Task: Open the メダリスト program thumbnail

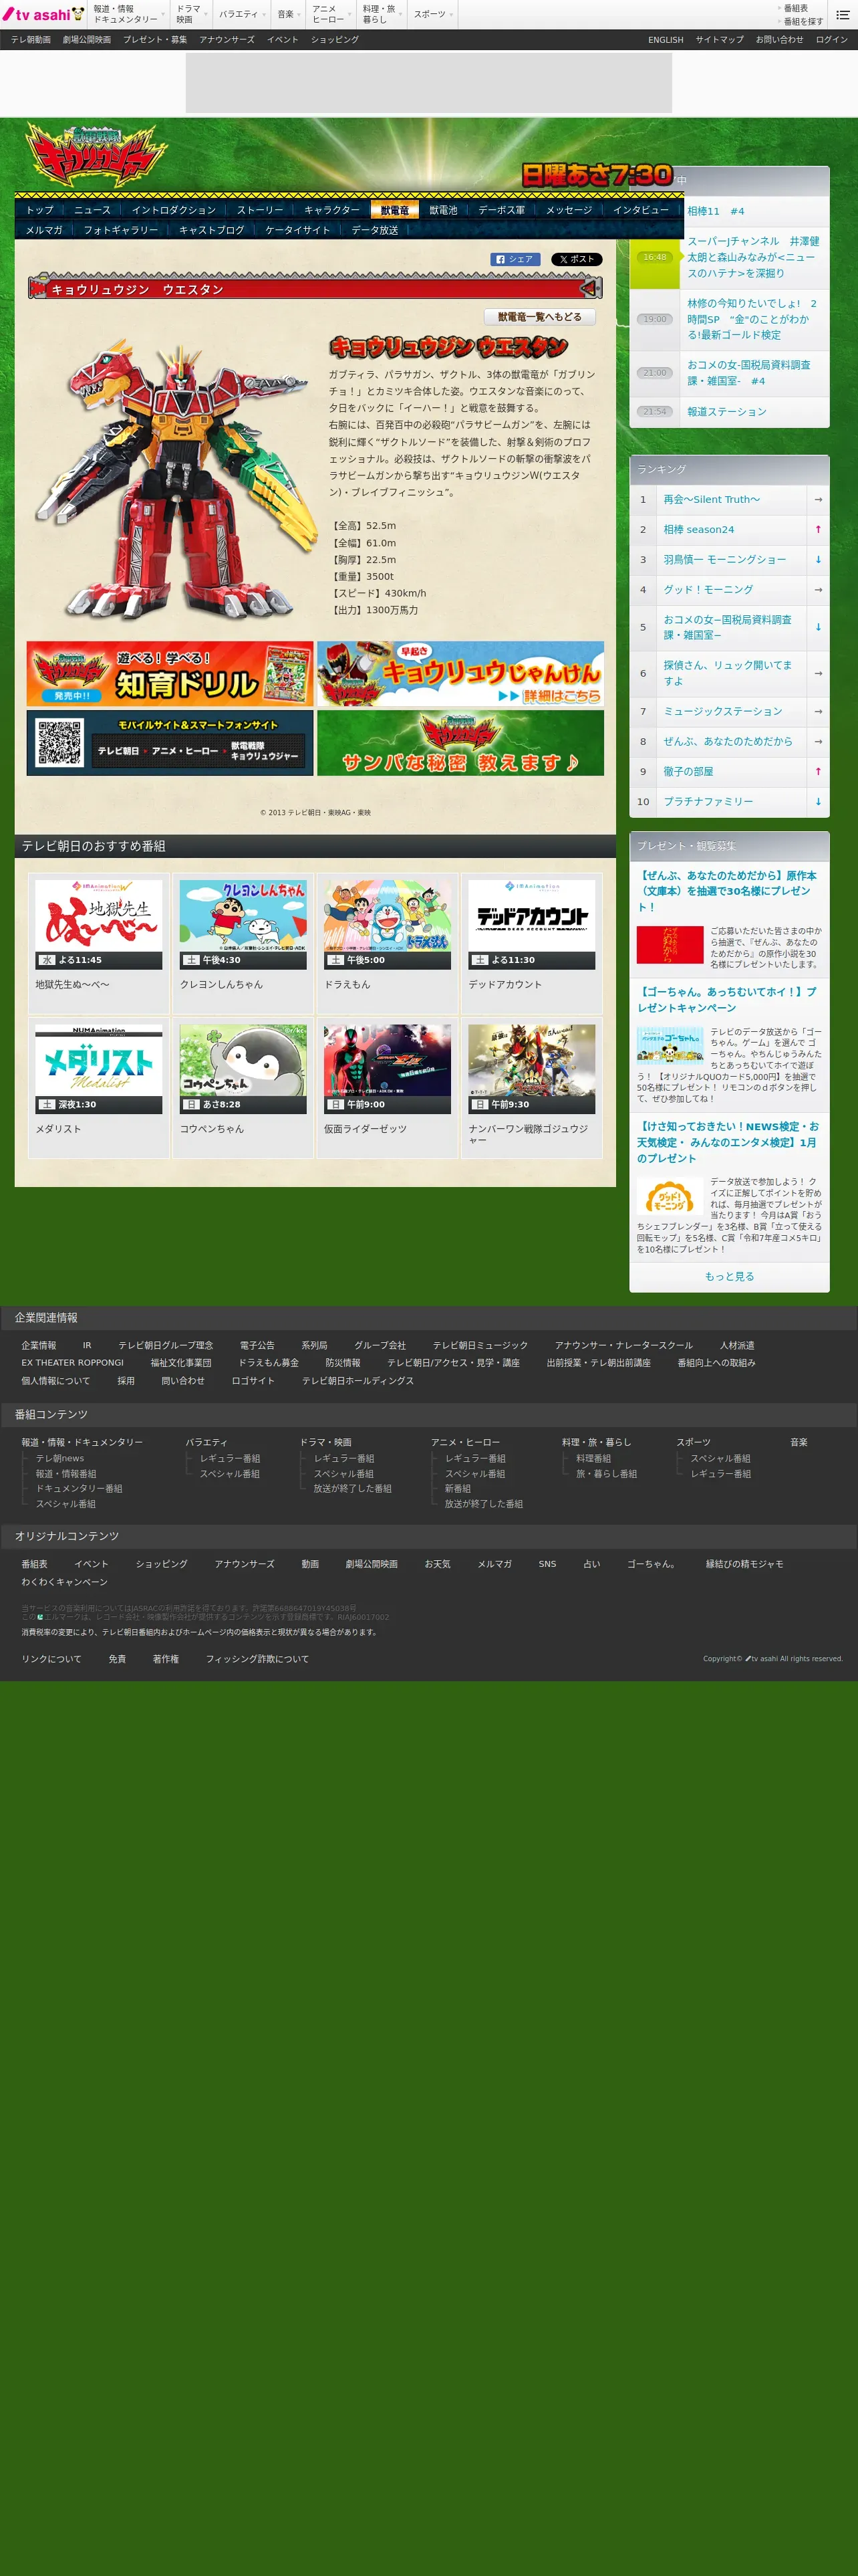Action: coord(99,1069)
